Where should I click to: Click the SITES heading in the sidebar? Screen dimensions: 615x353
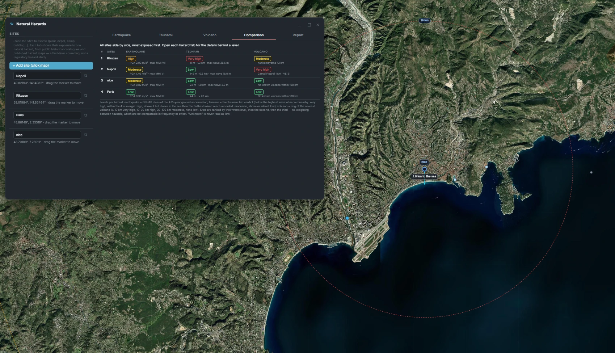click(14, 34)
